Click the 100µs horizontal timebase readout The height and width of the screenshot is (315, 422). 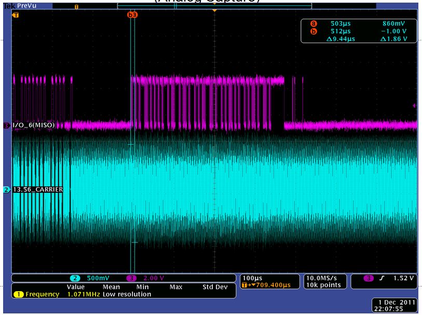(252, 278)
